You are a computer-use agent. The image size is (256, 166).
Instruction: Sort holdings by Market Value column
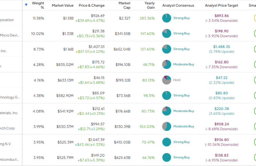[x=62, y=5]
